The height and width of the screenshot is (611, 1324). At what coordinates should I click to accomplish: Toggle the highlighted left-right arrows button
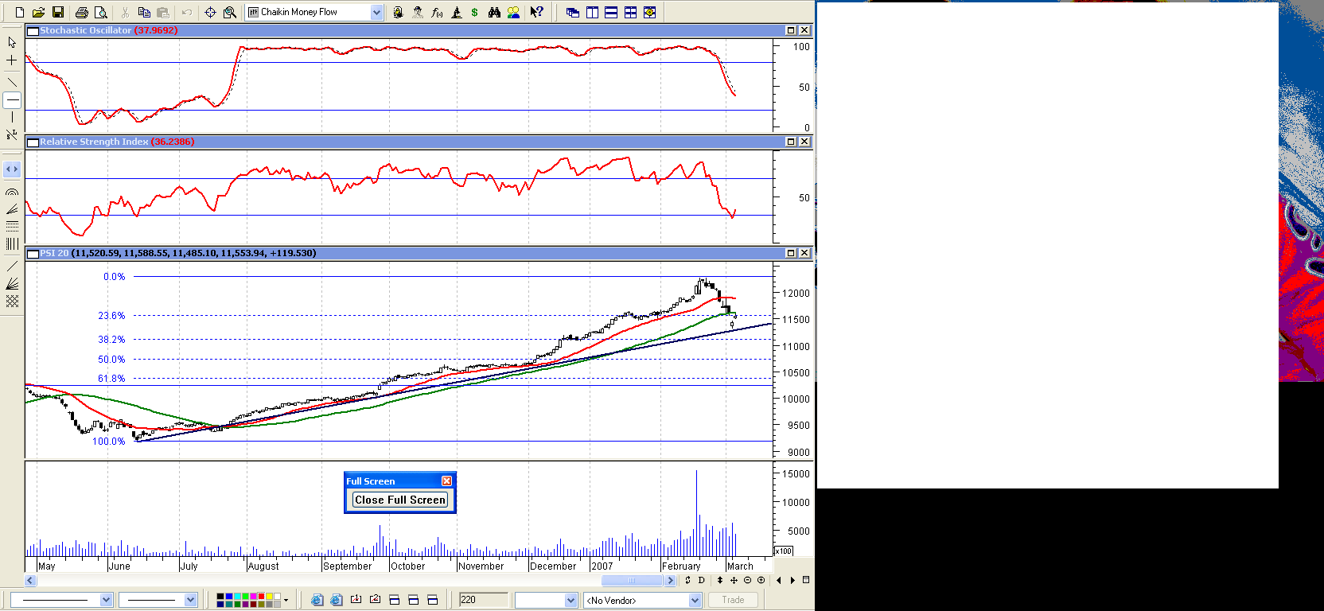coord(12,169)
